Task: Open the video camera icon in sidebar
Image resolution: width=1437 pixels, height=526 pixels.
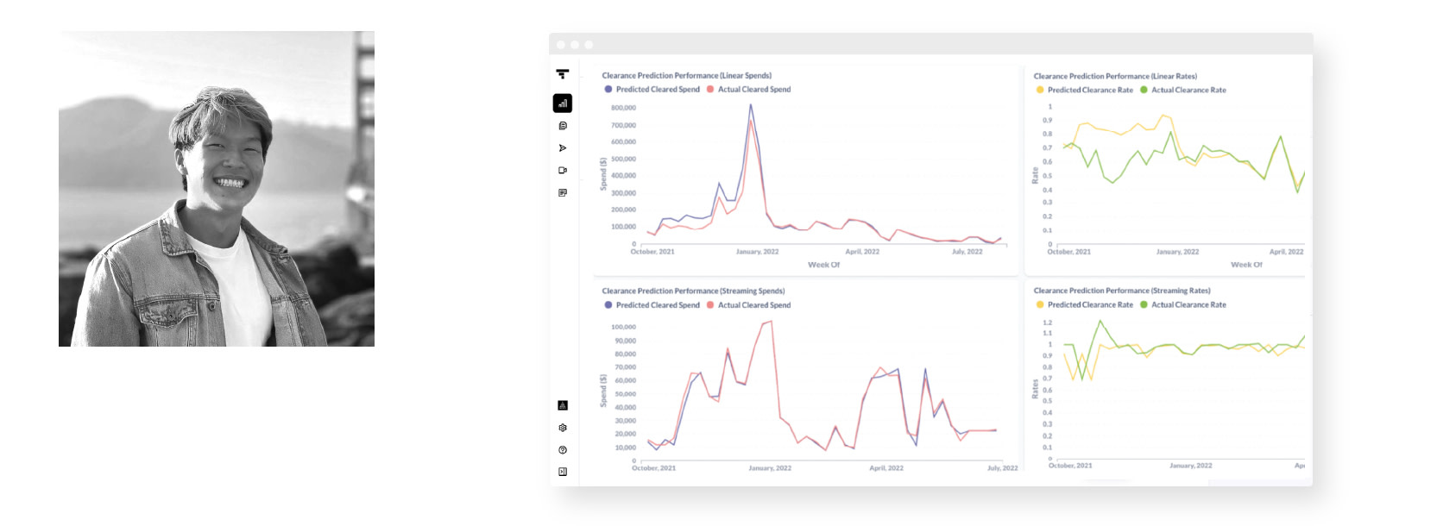Action: click(x=563, y=171)
